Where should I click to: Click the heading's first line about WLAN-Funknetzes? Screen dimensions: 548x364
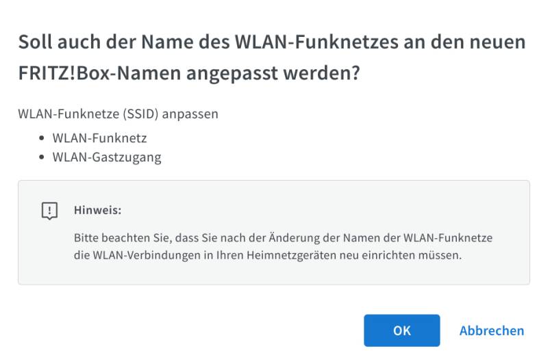tap(272, 42)
